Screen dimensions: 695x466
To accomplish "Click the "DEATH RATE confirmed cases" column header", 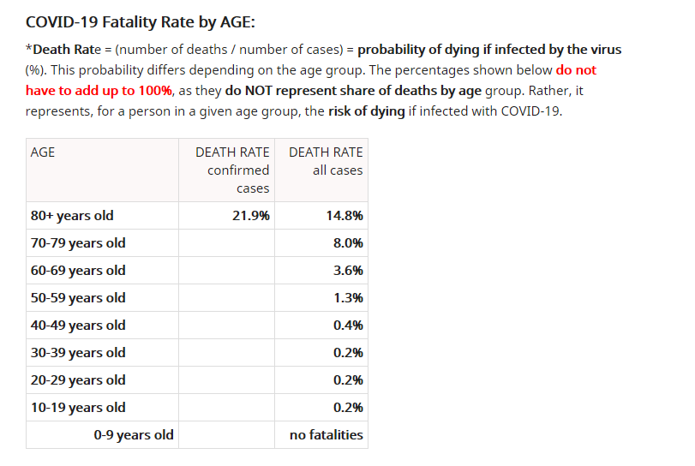I will 232,170.
